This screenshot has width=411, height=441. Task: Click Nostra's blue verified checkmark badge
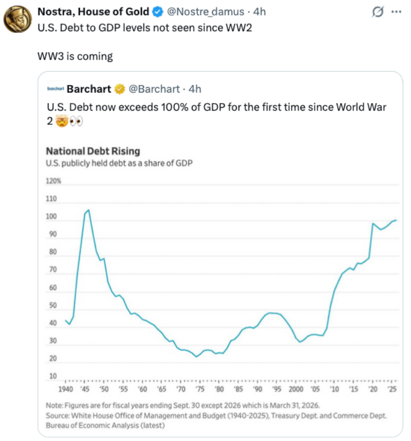pyautogui.click(x=158, y=12)
